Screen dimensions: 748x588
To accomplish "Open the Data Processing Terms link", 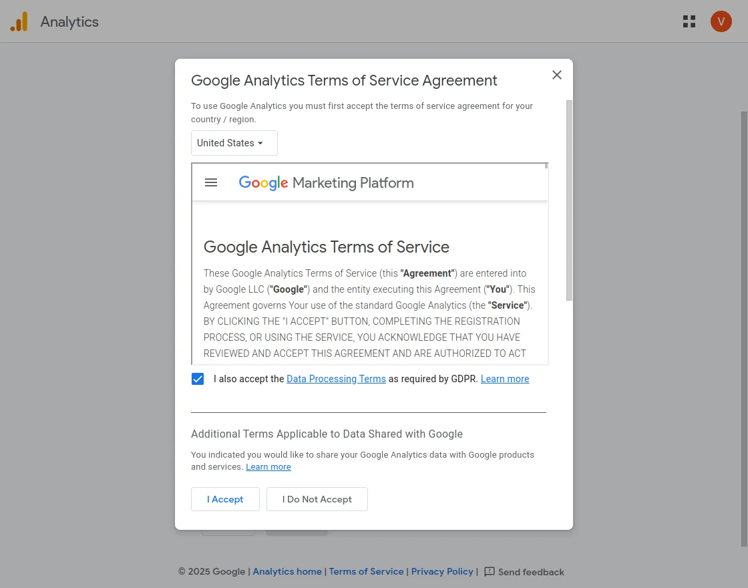I will 336,379.
